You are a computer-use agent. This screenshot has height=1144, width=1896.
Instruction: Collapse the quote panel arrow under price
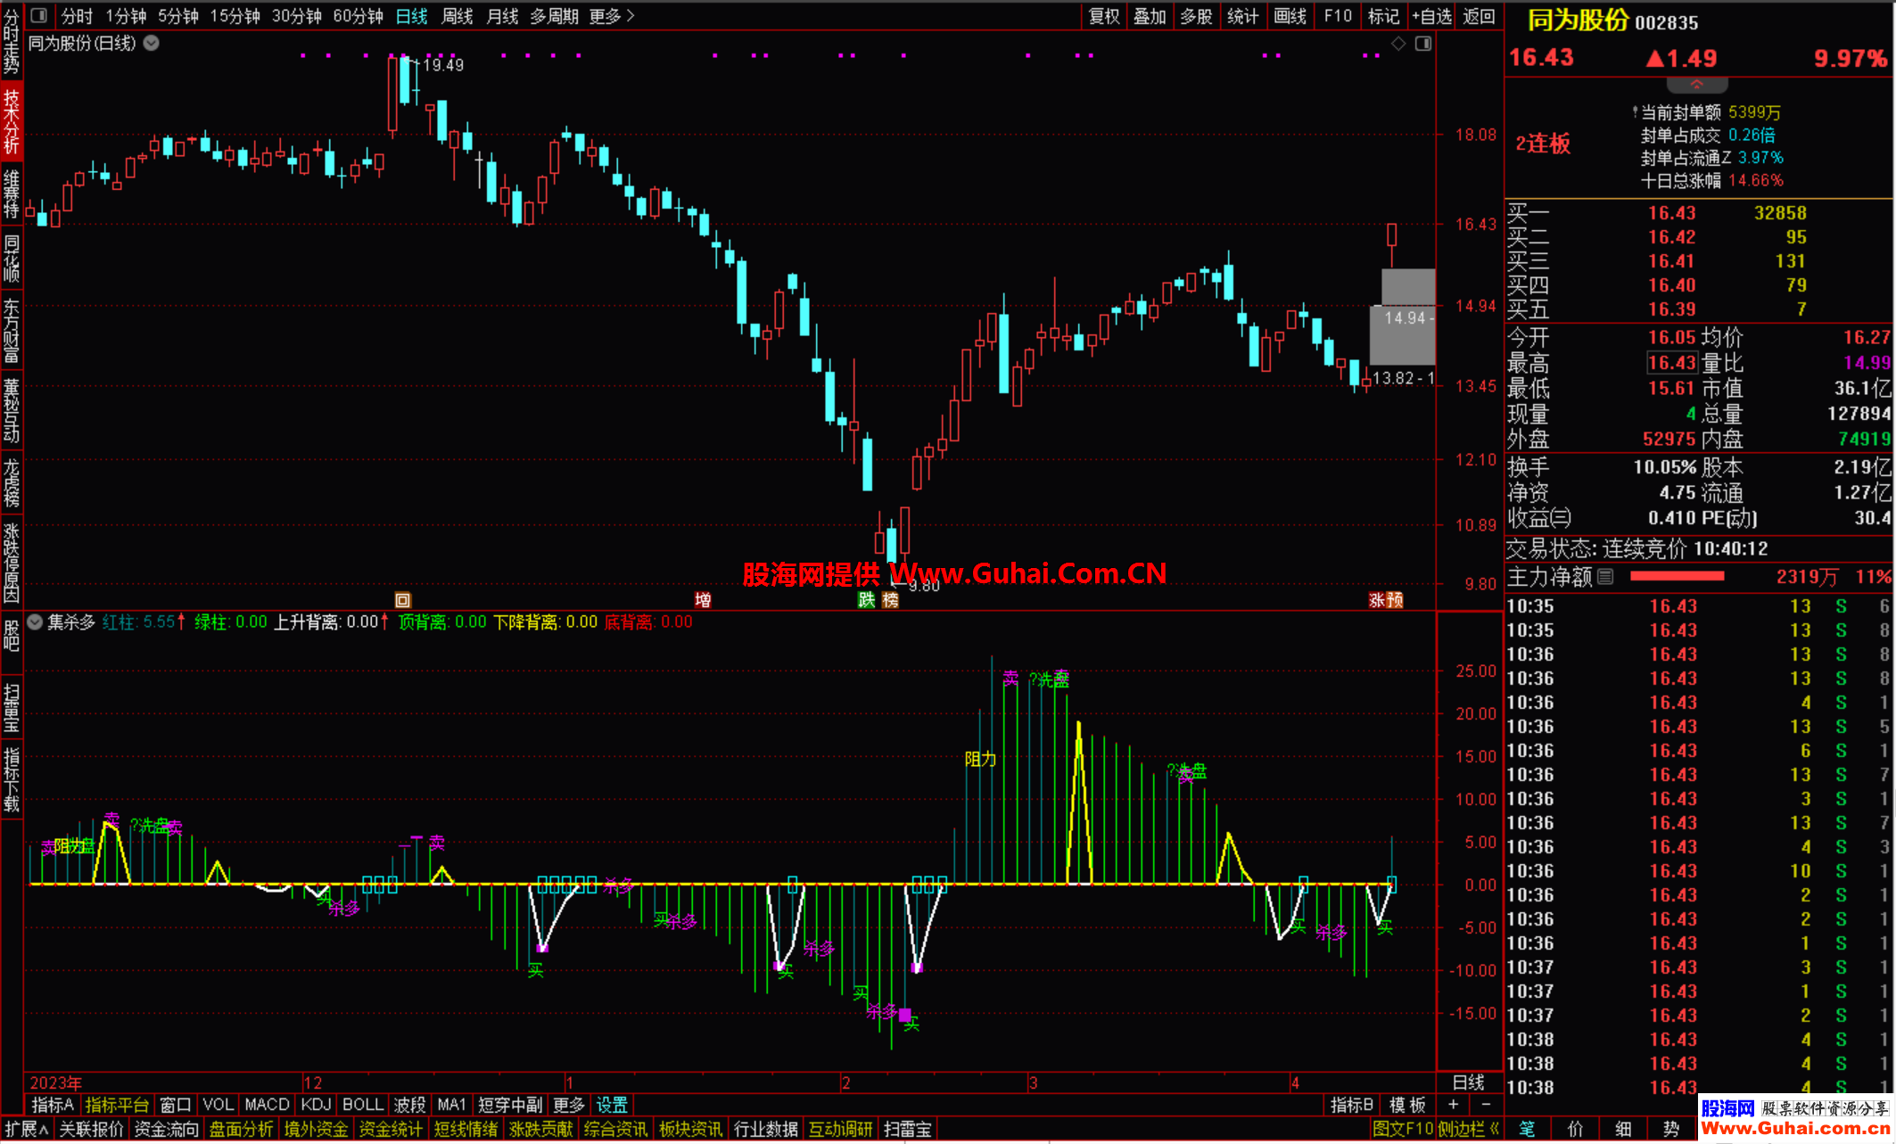(1696, 85)
